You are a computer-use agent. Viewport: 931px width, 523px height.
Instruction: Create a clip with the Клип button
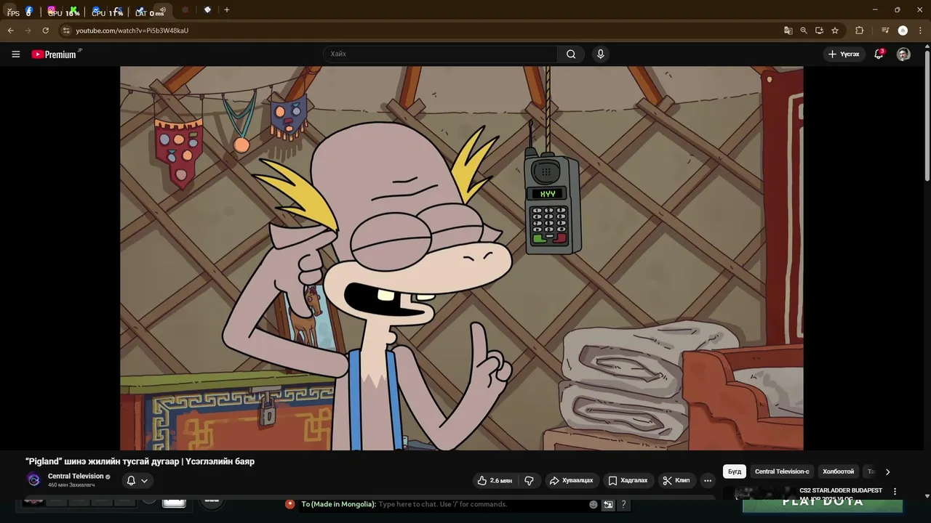(x=676, y=480)
